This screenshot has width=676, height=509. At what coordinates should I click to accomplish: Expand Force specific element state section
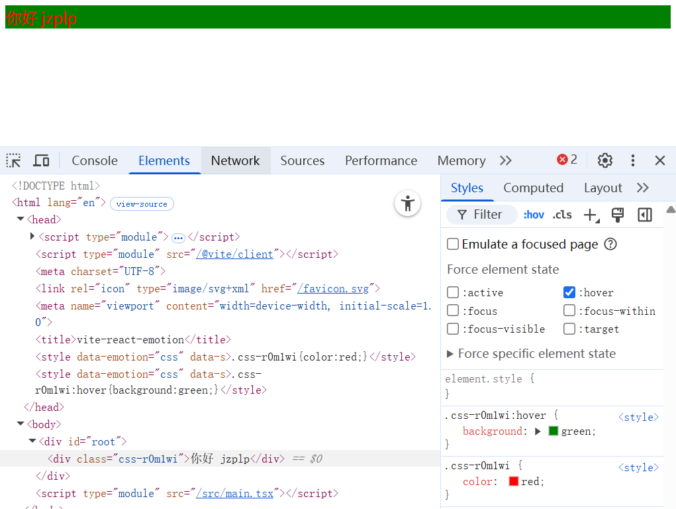(x=450, y=354)
